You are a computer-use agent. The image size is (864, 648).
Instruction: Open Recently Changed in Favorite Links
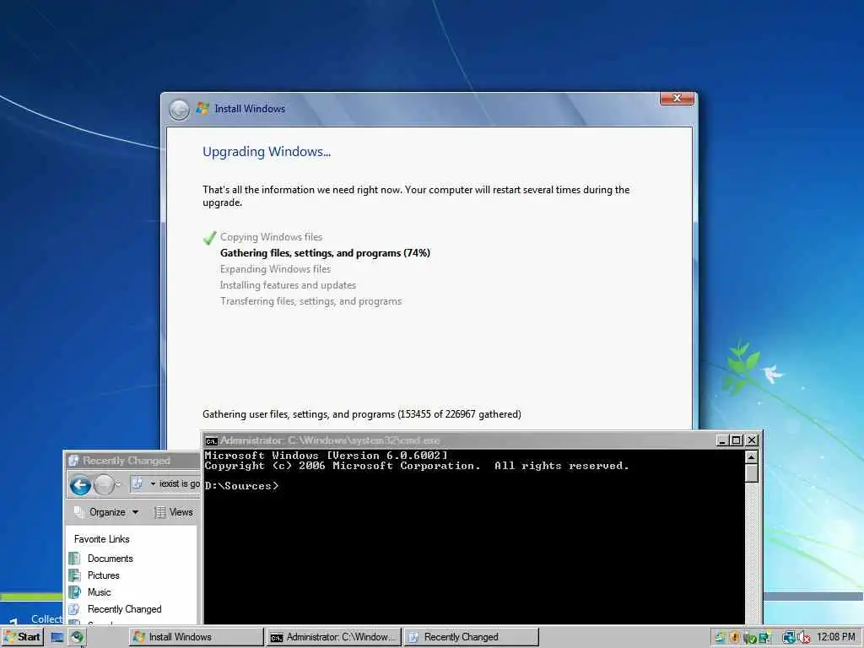(125, 609)
